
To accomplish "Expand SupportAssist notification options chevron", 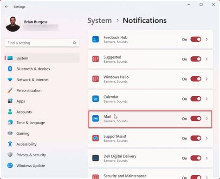I will pos(207,138).
